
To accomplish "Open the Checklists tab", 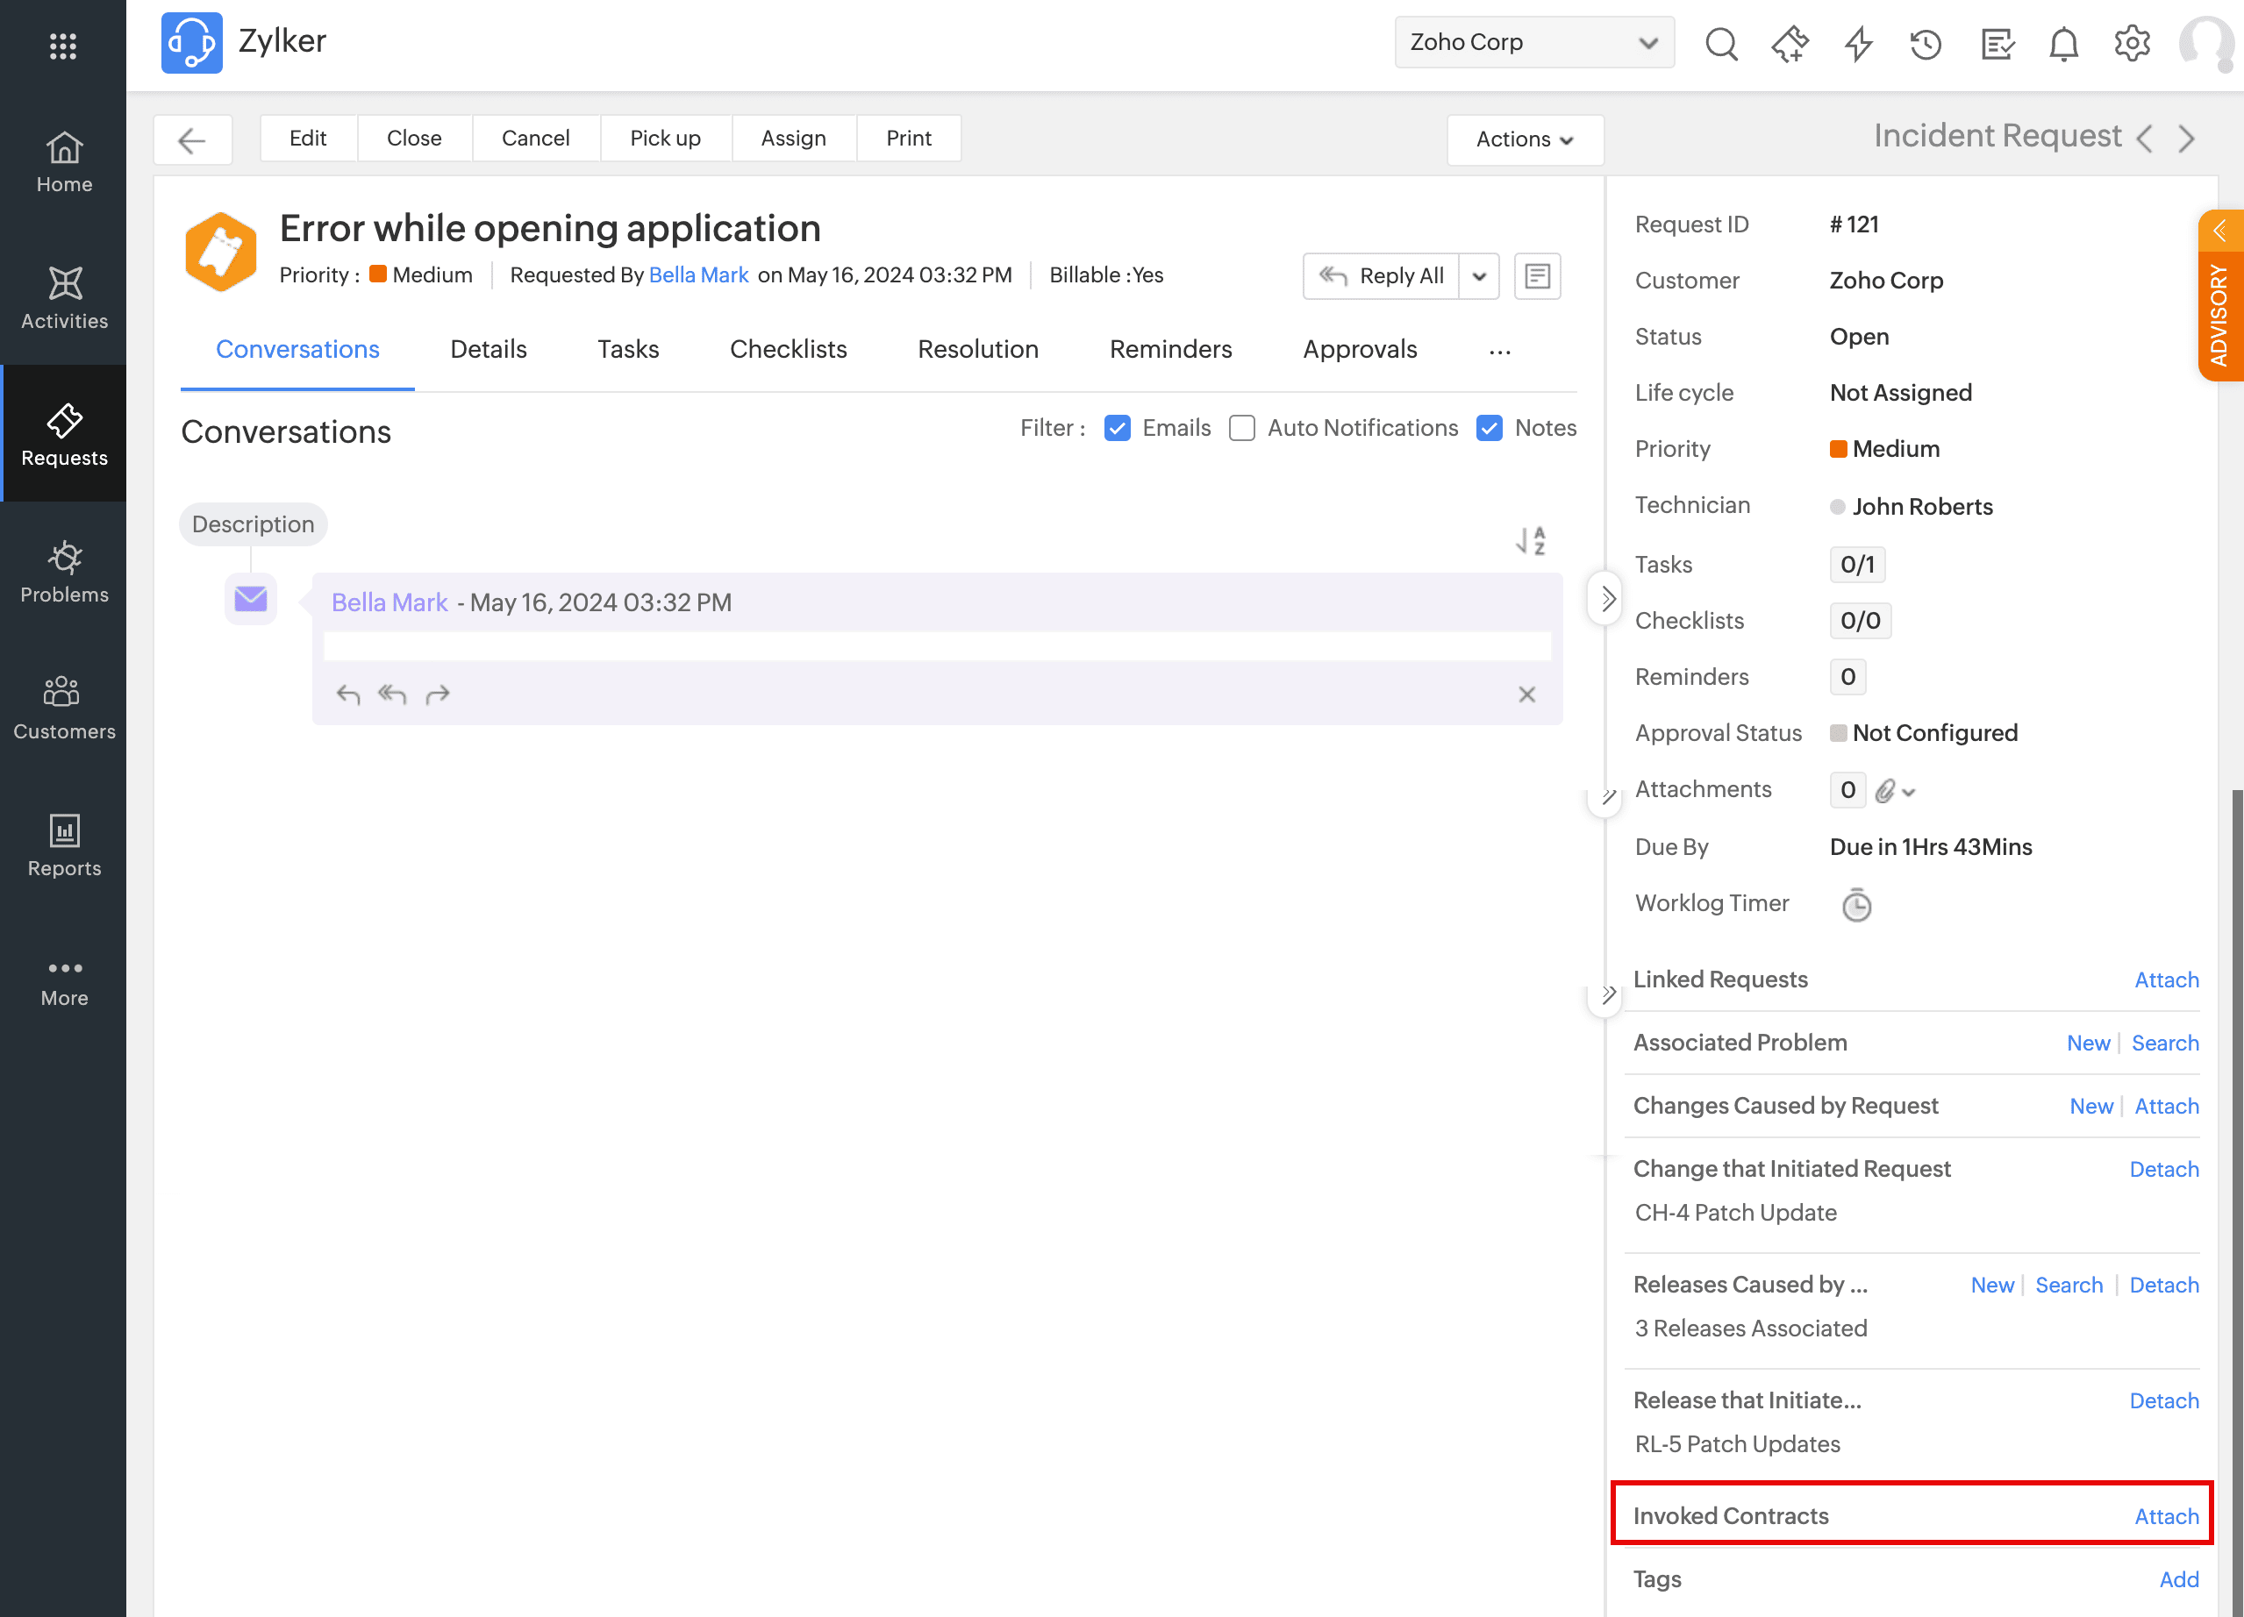I will [x=788, y=349].
